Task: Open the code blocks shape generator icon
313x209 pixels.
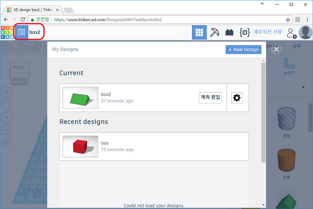Action: (x=244, y=32)
